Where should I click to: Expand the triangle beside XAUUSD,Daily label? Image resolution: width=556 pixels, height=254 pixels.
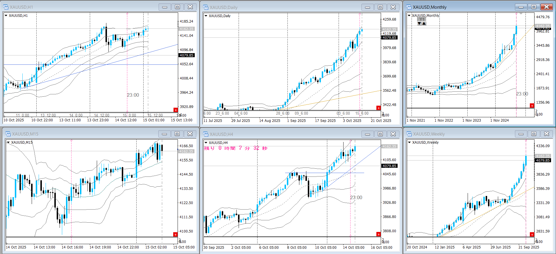click(206, 16)
